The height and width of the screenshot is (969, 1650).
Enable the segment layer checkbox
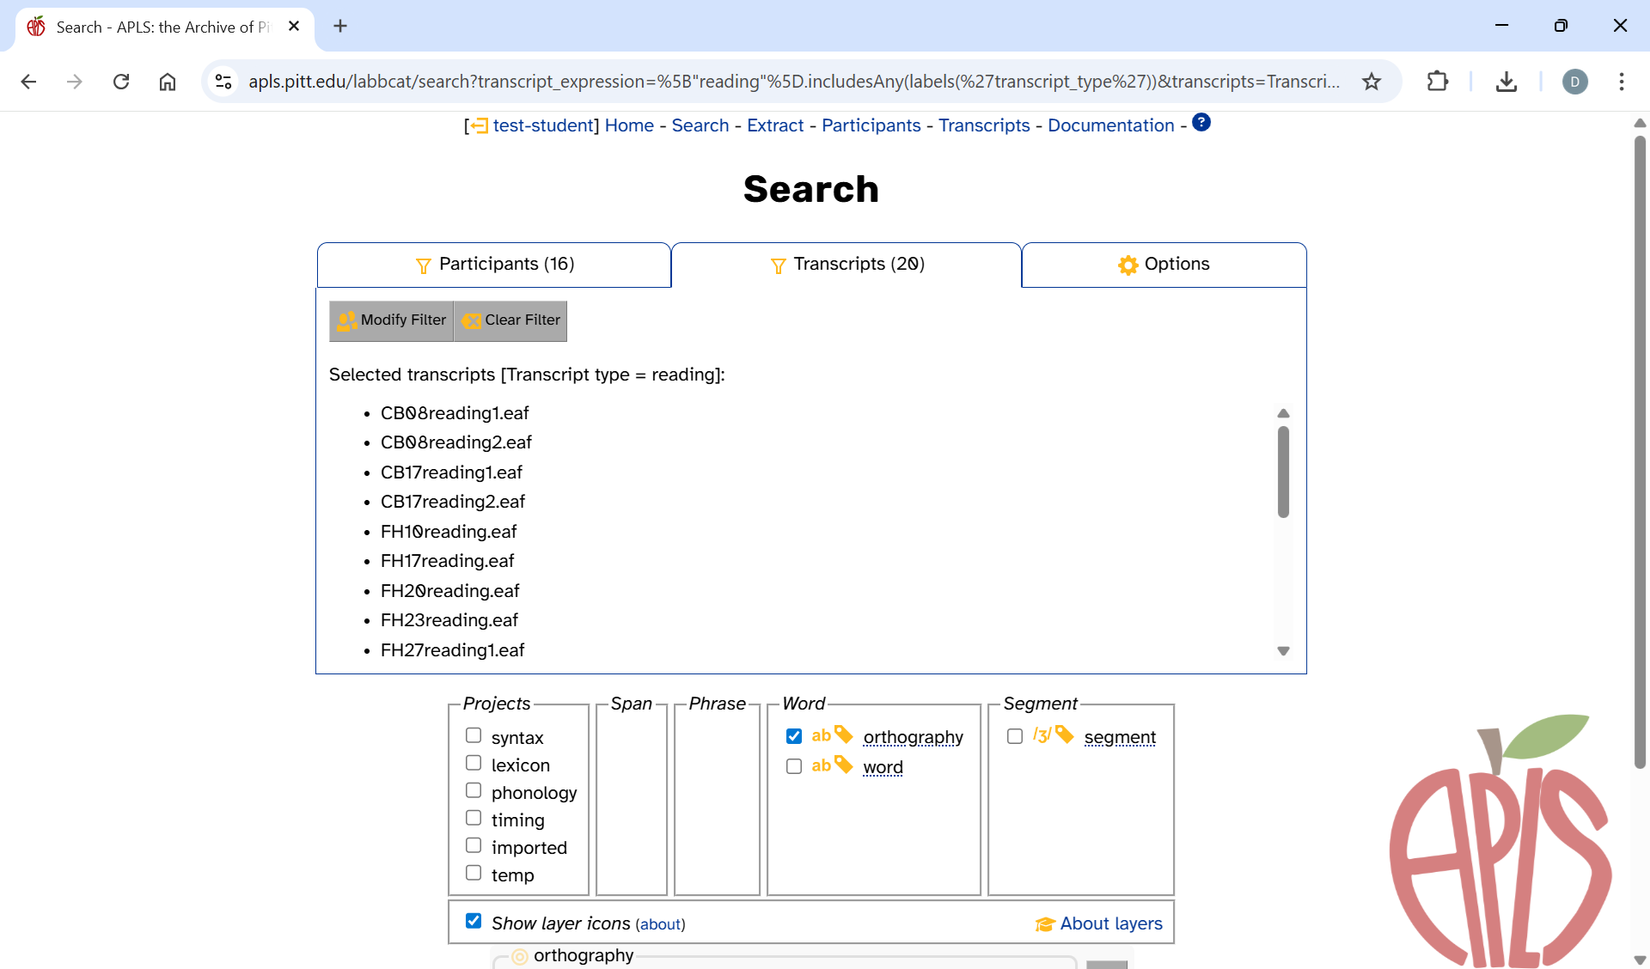[1015, 736]
